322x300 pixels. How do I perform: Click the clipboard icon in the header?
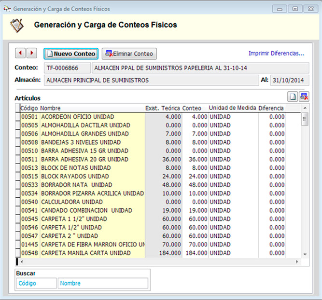[17, 25]
